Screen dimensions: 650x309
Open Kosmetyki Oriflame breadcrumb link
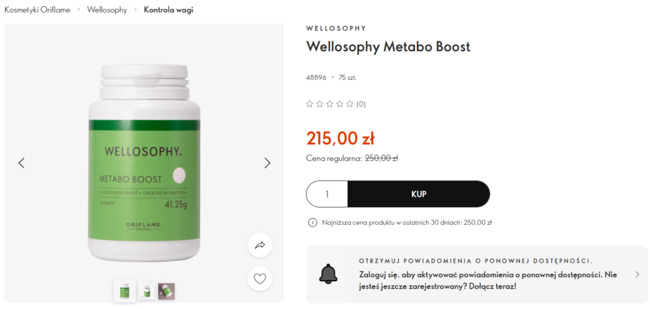click(37, 10)
